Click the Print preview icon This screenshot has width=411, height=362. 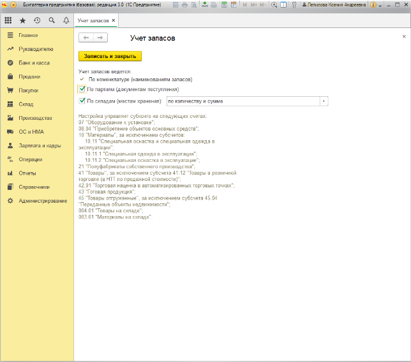[194, 4]
